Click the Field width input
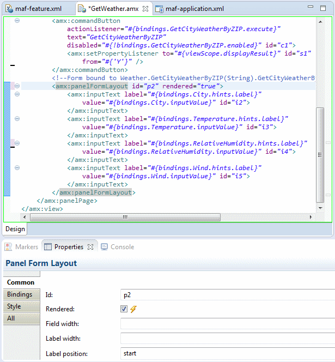Viewport: 335px width, 362px height. (228, 324)
